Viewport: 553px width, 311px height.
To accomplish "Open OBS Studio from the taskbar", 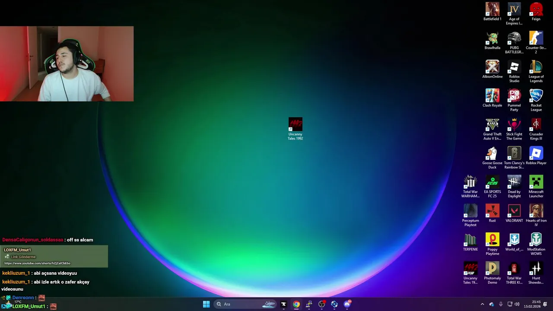I will (x=322, y=304).
